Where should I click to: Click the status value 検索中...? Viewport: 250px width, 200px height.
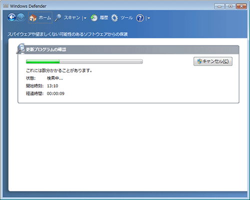coord(55,78)
